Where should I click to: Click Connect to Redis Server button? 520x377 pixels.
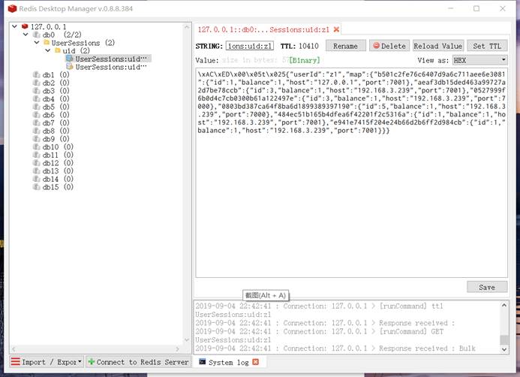pyautogui.click(x=138, y=362)
